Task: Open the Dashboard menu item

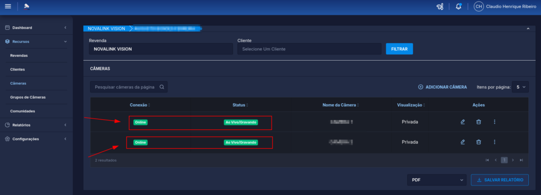Action: point(22,27)
